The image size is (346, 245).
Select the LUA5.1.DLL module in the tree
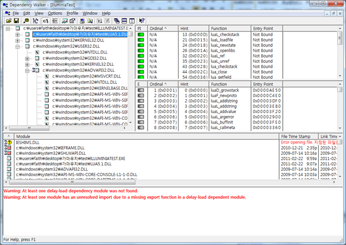(x=80, y=34)
